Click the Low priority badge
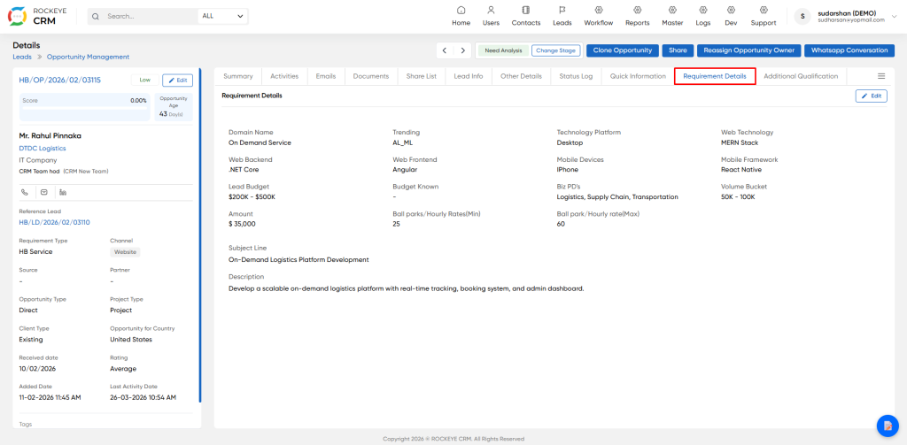This screenshot has width=907, height=445. point(144,81)
